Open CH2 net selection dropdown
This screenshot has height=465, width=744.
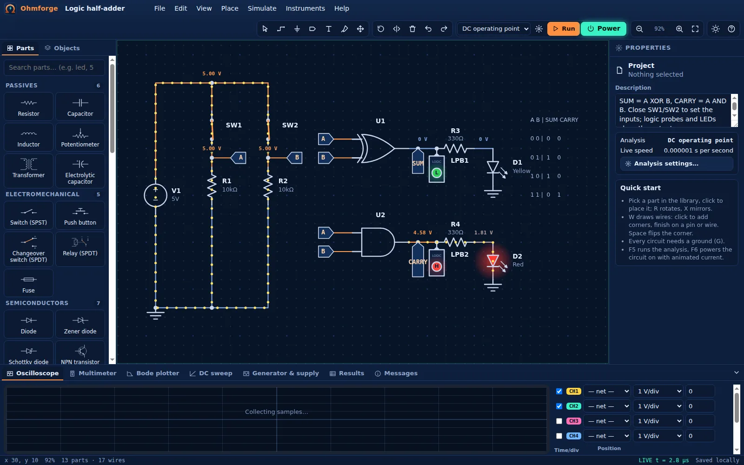pos(607,406)
